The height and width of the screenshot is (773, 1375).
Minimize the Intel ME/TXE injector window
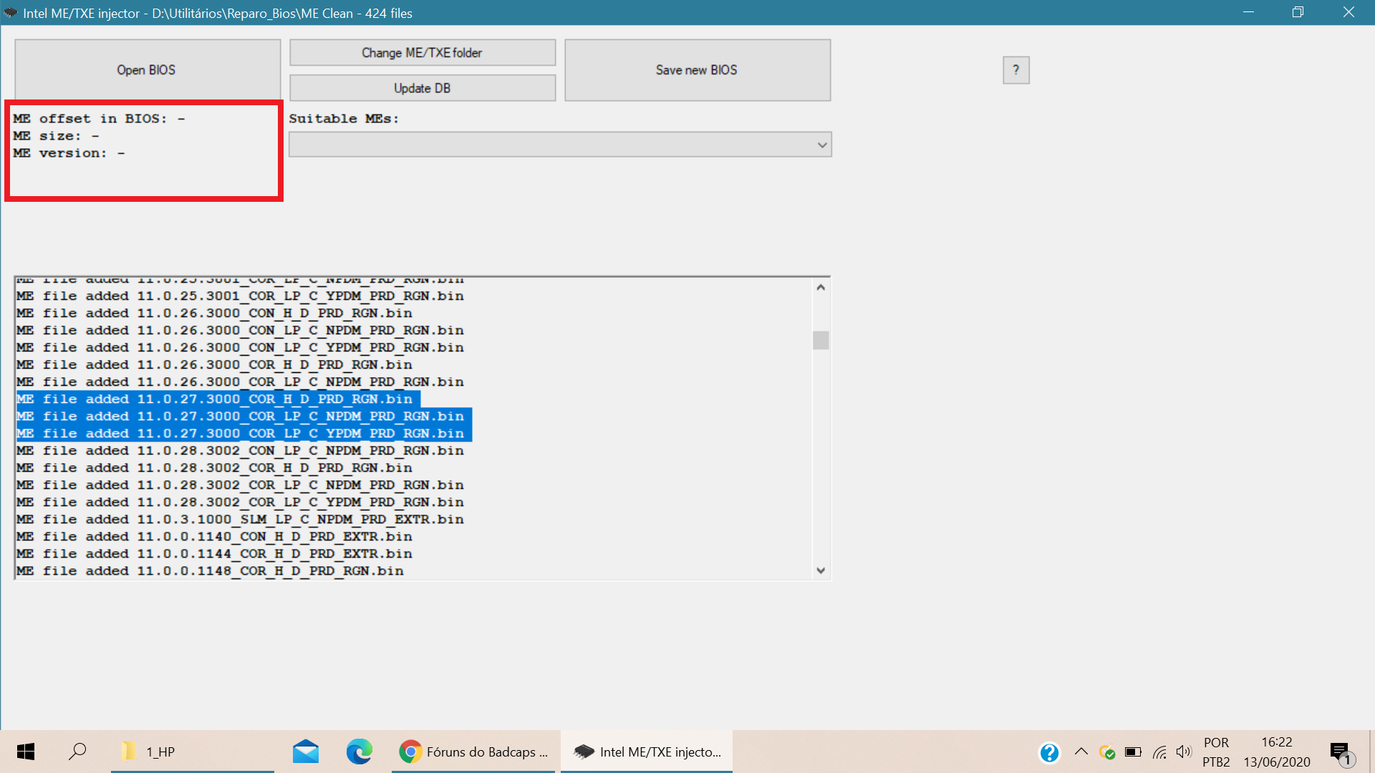[1248, 12]
